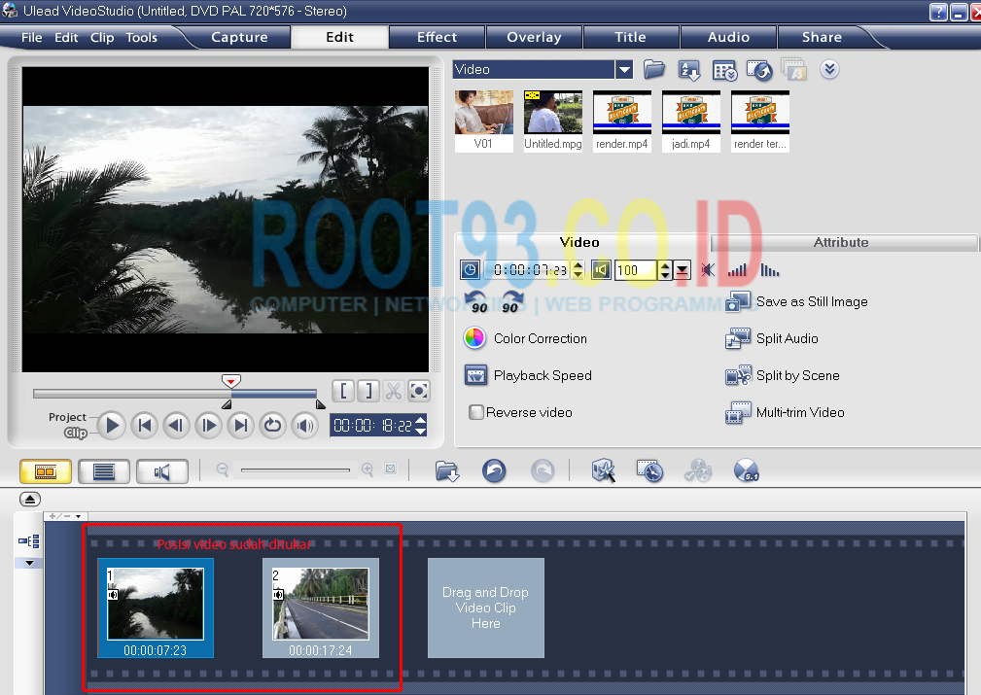Open the Title step tab
This screenshot has height=695, width=981.
pyautogui.click(x=630, y=37)
